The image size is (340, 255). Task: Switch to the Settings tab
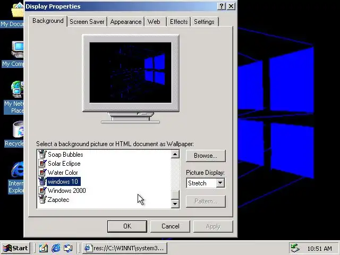204,22
